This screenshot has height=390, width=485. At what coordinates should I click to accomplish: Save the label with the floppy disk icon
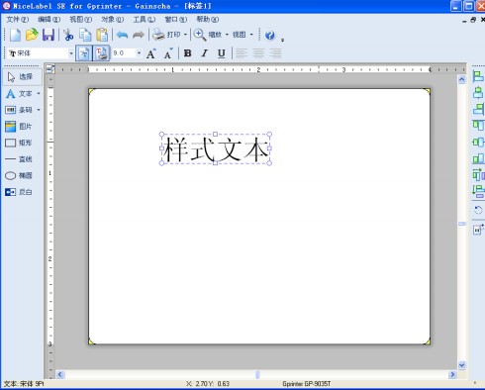(48, 35)
